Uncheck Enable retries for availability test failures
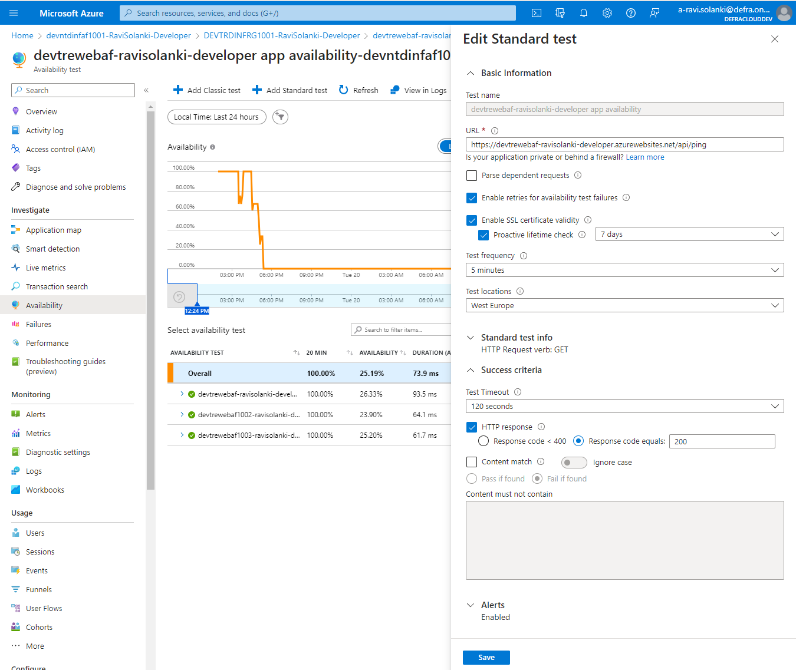The width and height of the screenshot is (796, 670). (472, 198)
